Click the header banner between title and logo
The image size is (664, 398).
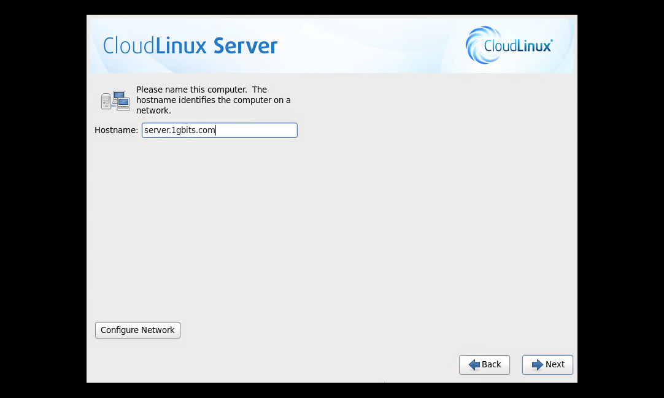[368, 46]
